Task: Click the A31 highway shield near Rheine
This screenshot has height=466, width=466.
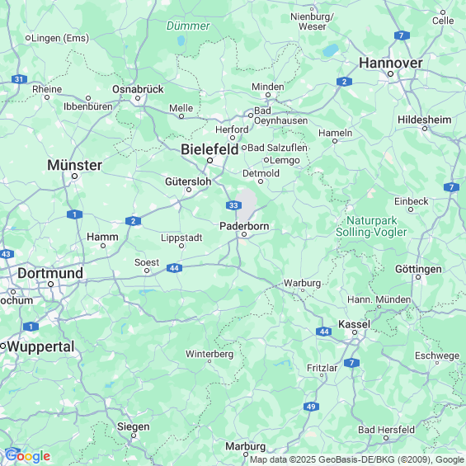Action: [x=19, y=79]
